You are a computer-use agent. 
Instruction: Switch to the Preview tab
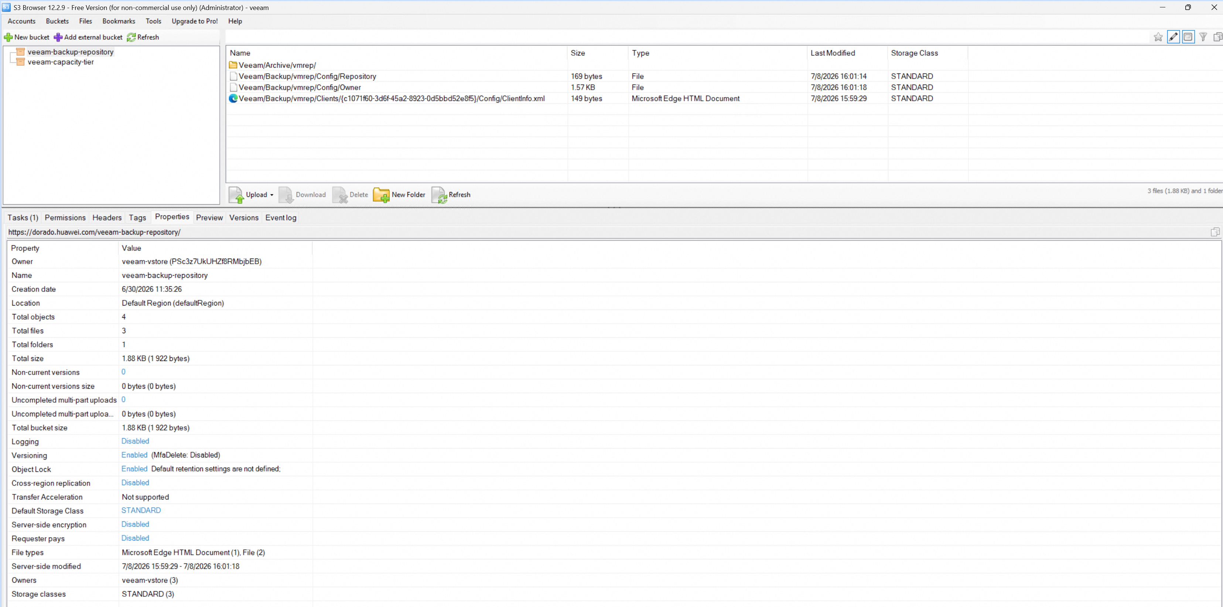click(x=209, y=218)
